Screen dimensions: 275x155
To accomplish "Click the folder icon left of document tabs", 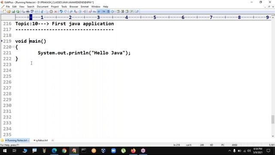I will (x=2, y=140).
